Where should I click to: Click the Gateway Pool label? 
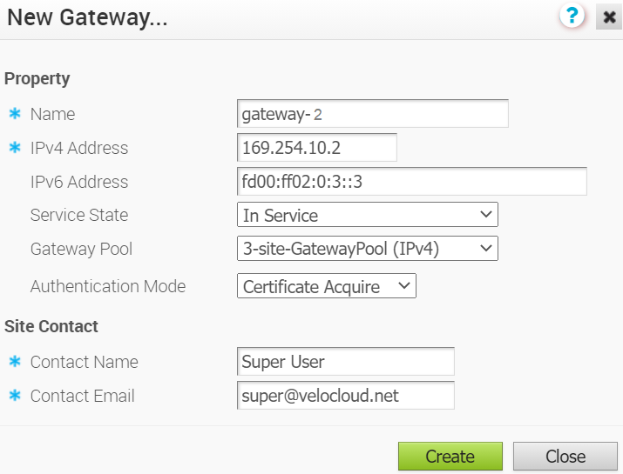81,249
